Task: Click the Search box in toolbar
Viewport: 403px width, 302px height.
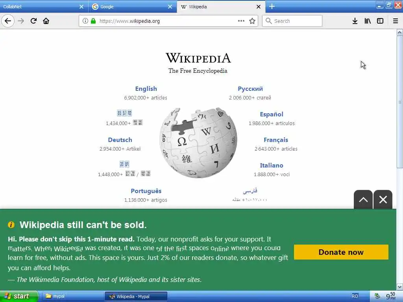Action: tap(292, 21)
